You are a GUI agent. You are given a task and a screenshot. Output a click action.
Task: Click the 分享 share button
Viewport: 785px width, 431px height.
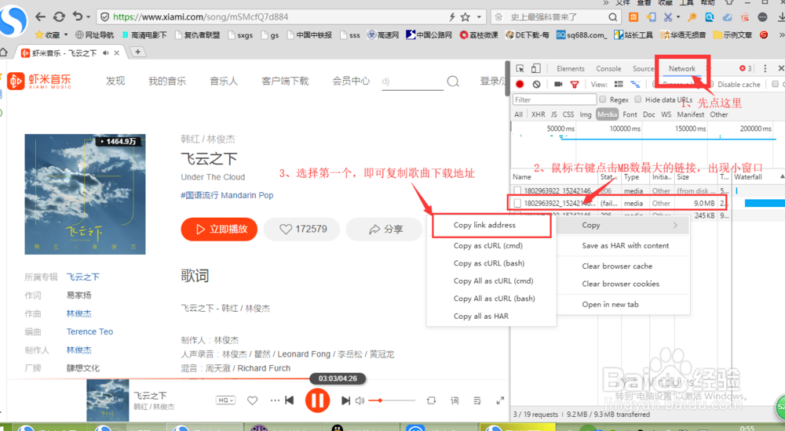385,229
